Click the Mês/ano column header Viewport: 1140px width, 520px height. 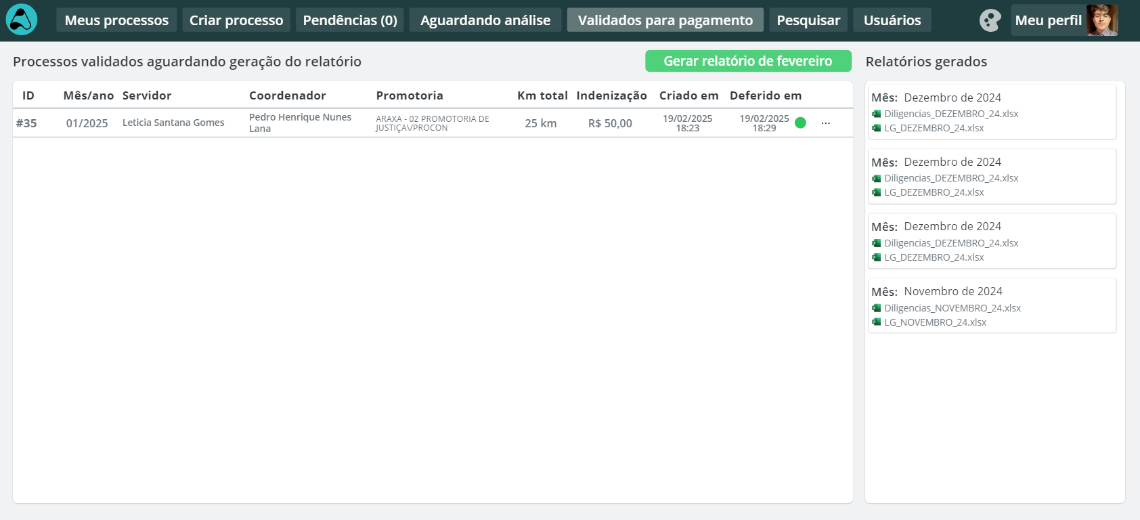(x=89, y=95)
